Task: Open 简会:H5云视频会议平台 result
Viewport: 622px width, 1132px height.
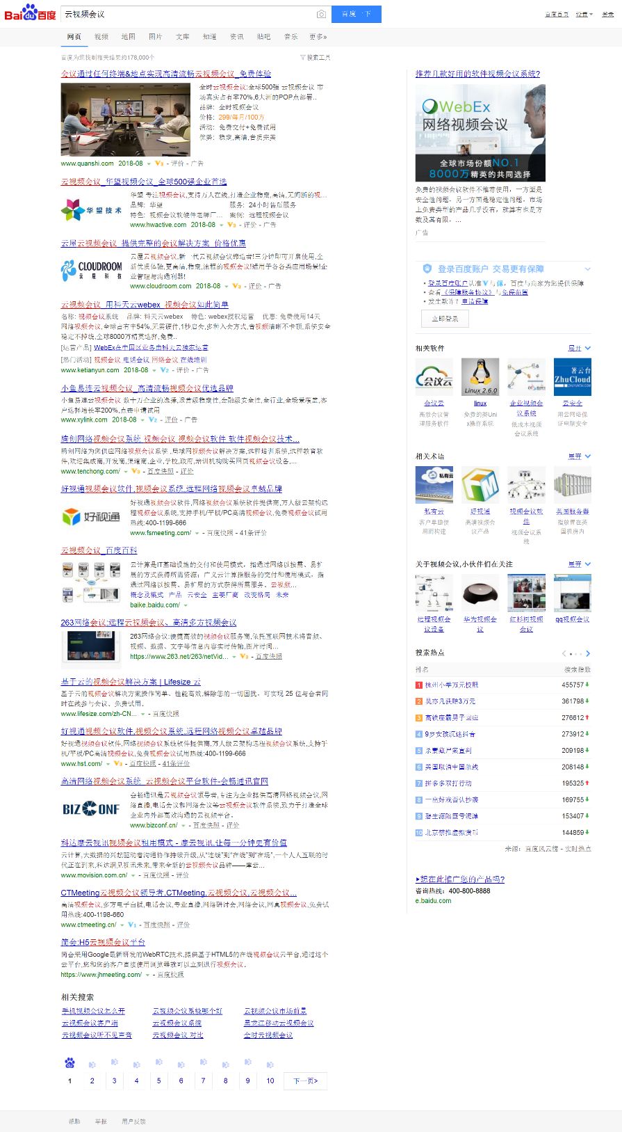Action: click(103, 942)
